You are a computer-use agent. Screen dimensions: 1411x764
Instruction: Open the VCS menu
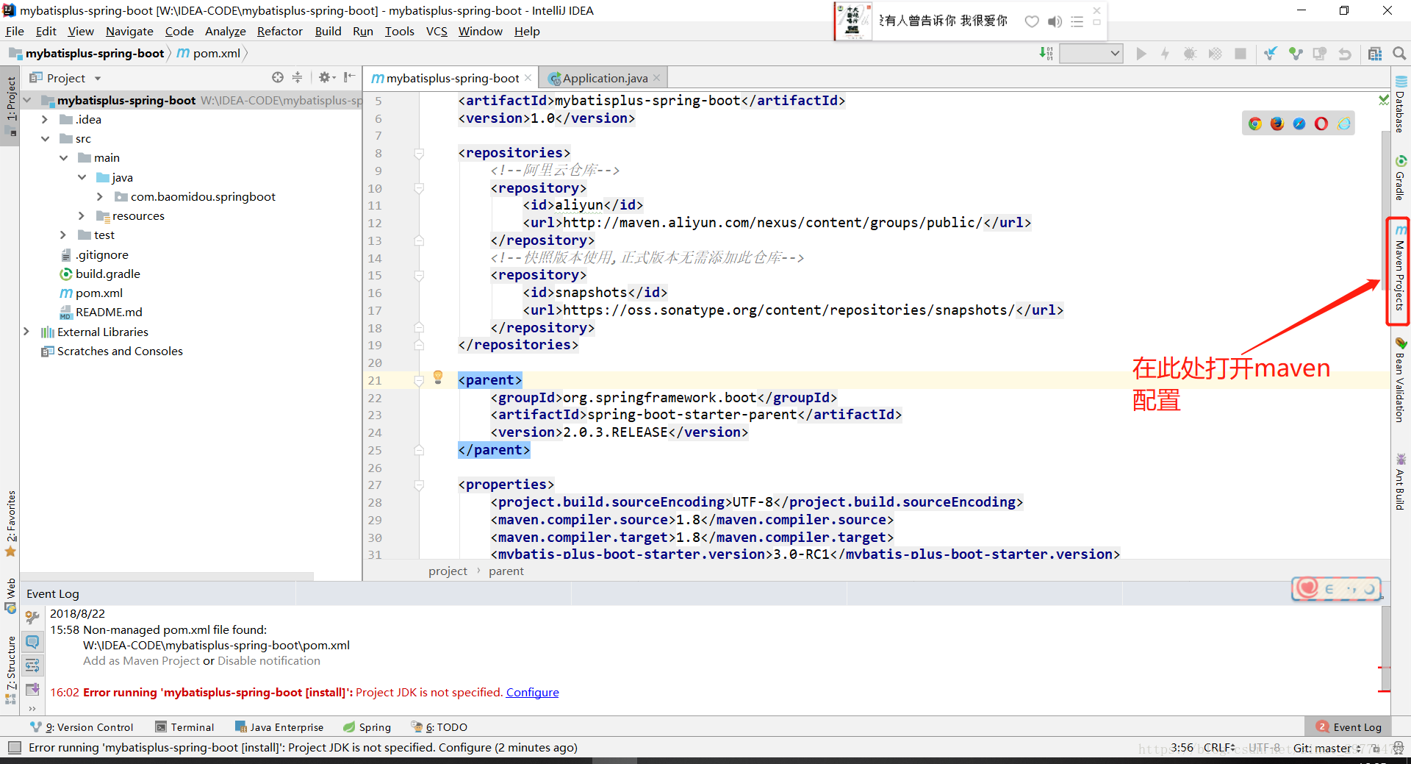437,31
